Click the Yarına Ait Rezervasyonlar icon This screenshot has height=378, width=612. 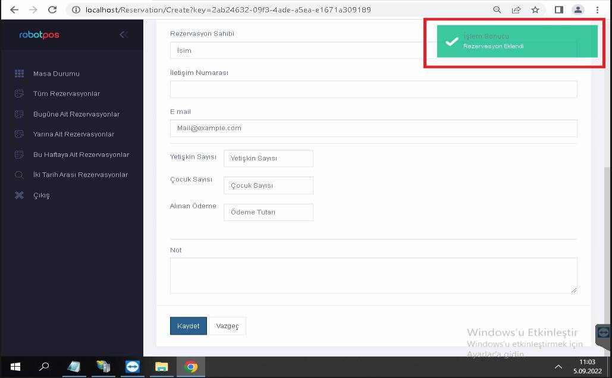click(x=19, y=134)
